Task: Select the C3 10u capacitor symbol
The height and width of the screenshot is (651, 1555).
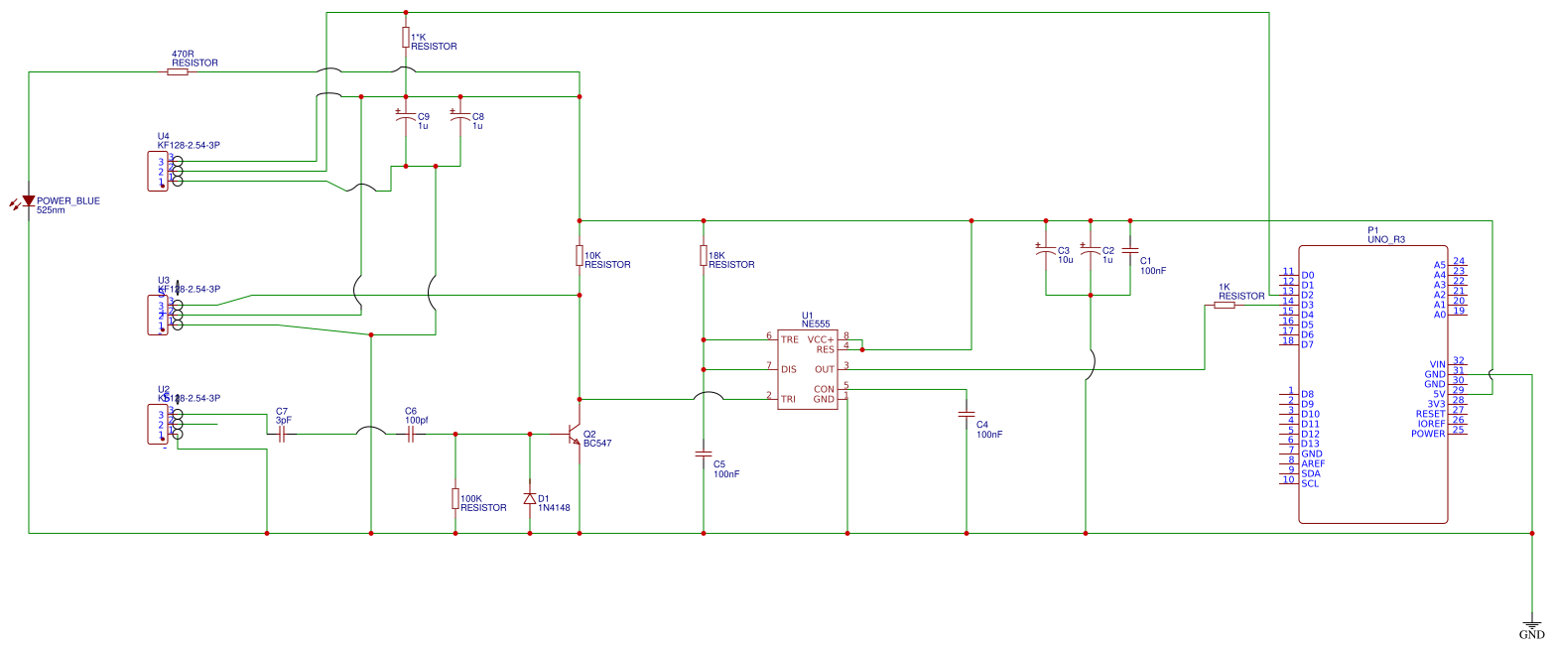Action: tap(1046, 251)
